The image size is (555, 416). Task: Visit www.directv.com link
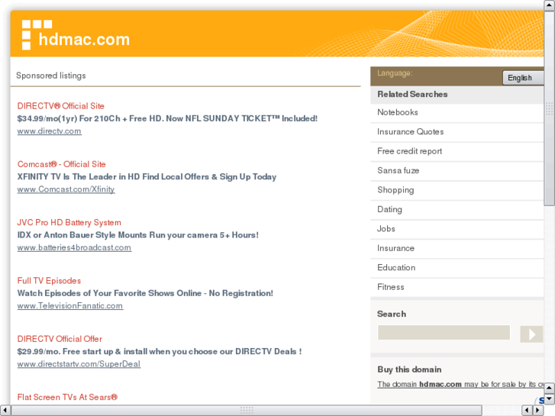click(x=49, y=131)
